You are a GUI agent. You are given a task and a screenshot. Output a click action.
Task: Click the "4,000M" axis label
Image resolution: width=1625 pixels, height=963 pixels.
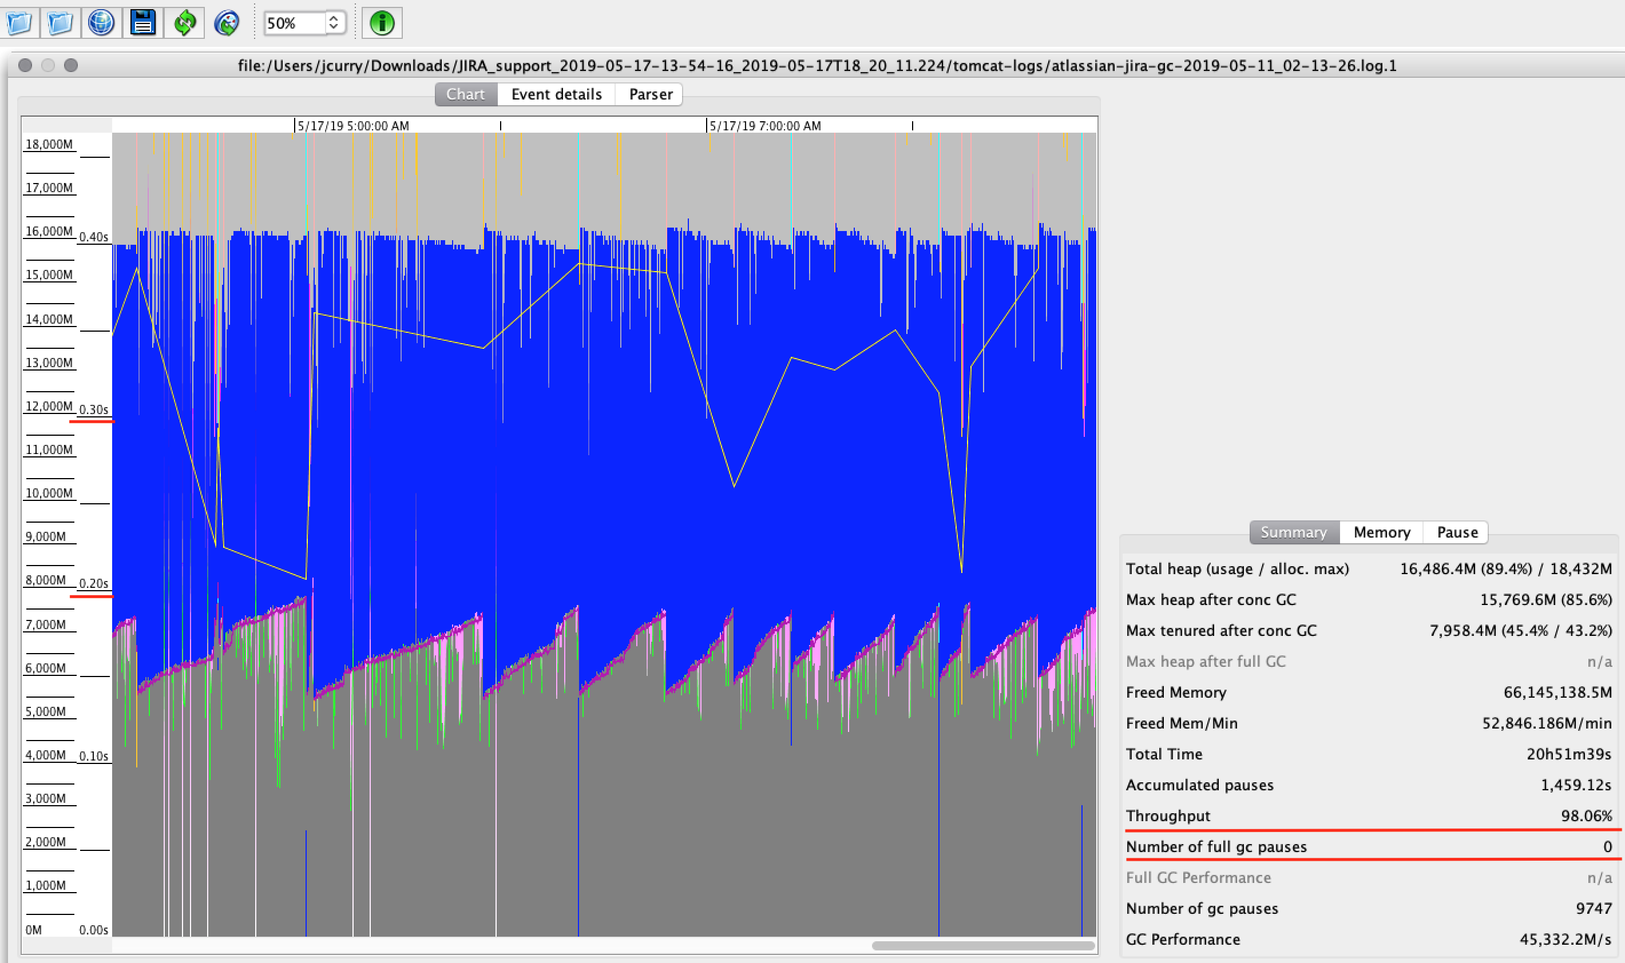coord(45,755)
